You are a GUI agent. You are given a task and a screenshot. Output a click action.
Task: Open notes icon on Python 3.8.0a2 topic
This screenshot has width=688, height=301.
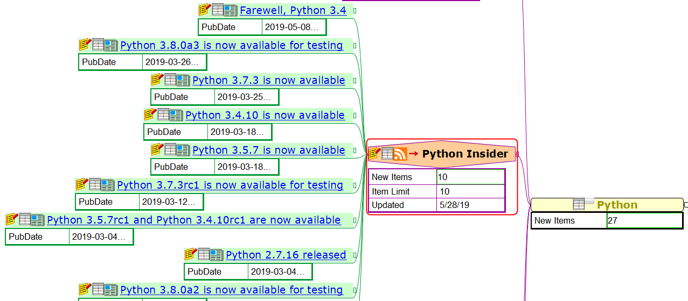(x=85, y=289)
